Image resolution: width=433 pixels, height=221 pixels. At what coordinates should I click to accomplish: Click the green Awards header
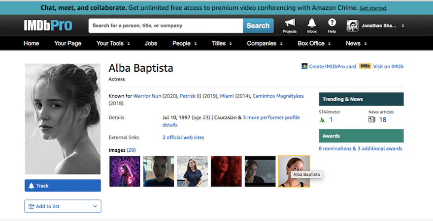click(x=361, y=136)
